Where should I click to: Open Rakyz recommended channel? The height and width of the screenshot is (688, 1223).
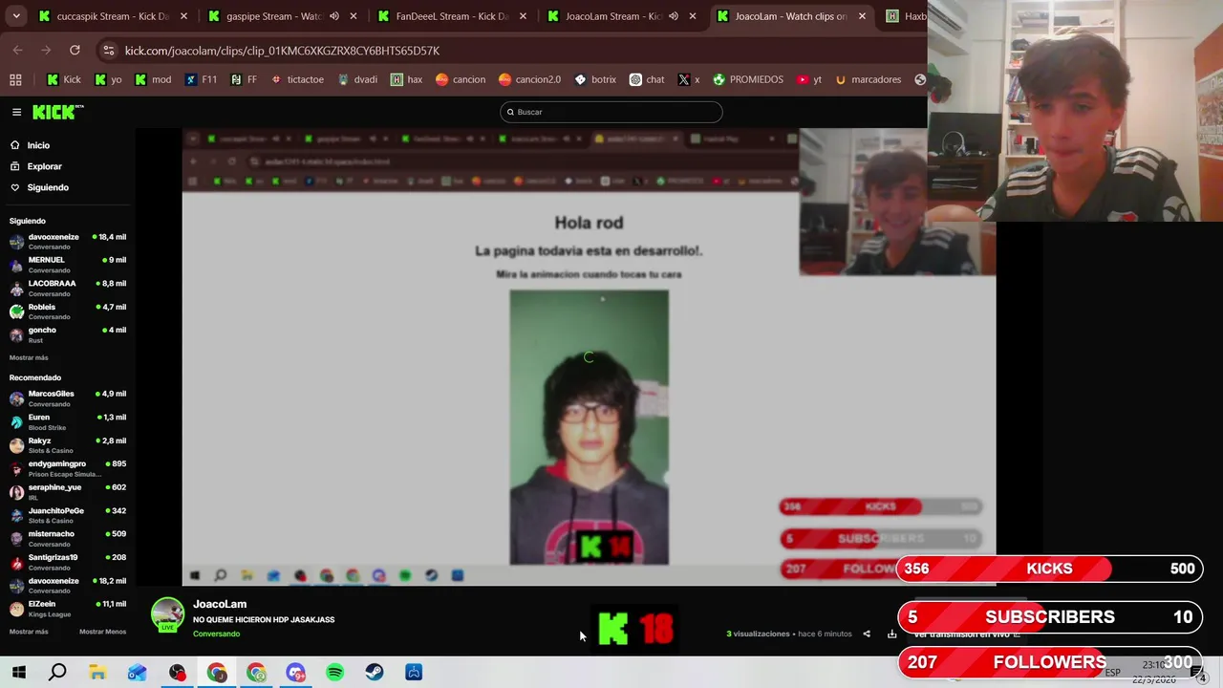(68, 445)
